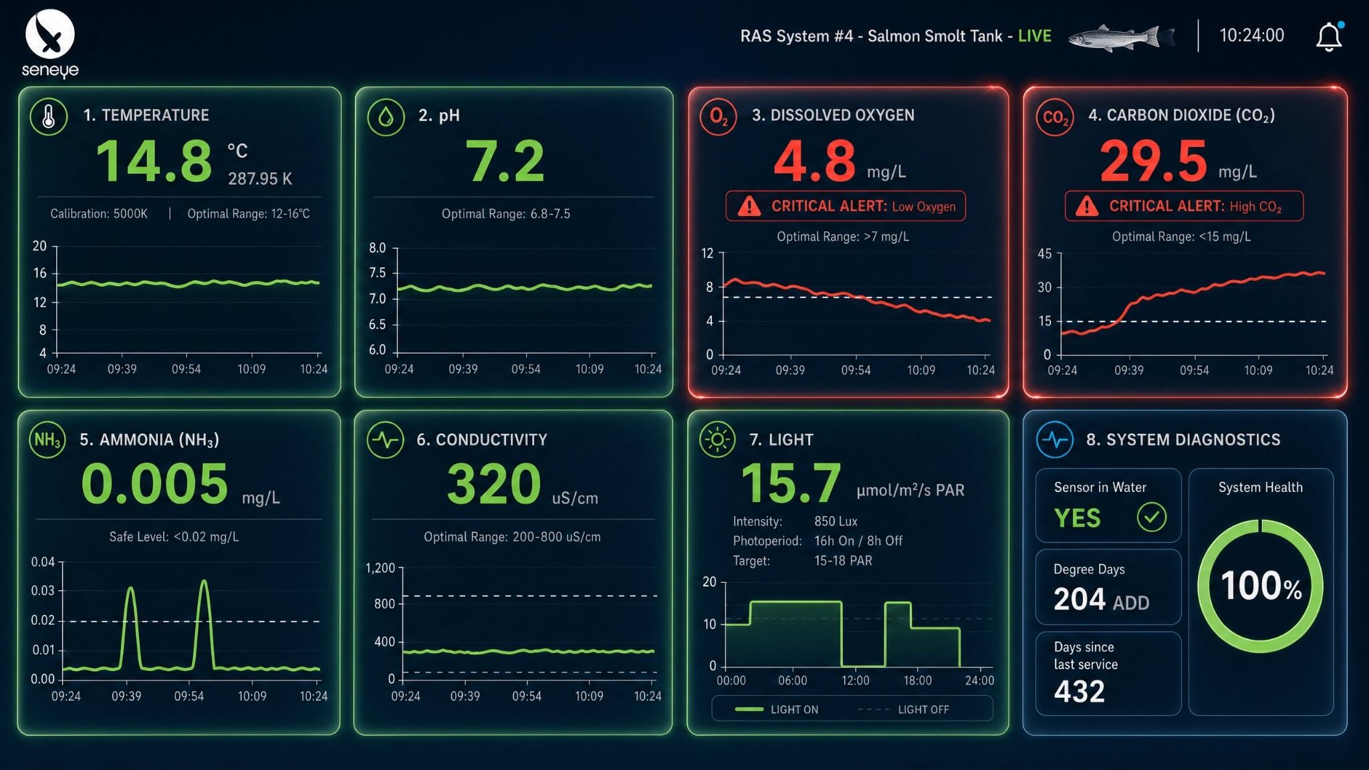The image size is (1369, 770).
Task: Click the thermometer icon in Temperature card
Action: pyautogui.click(x=49, y=117)
